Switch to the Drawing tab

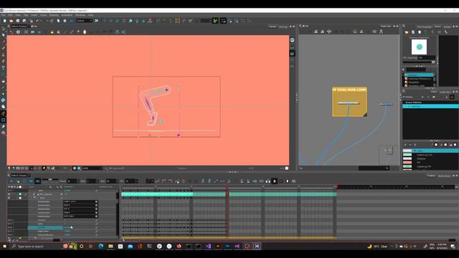pyautogui.click(x=283, y=27)
